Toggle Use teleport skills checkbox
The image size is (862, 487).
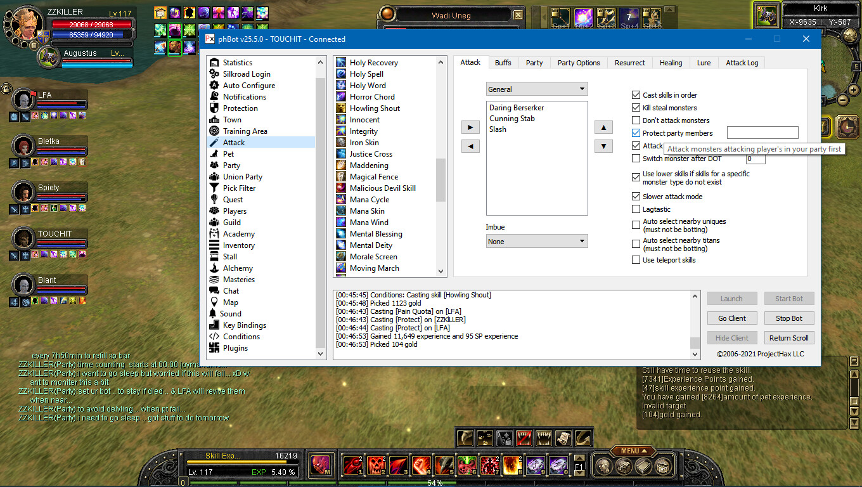(x=636, y=260)
